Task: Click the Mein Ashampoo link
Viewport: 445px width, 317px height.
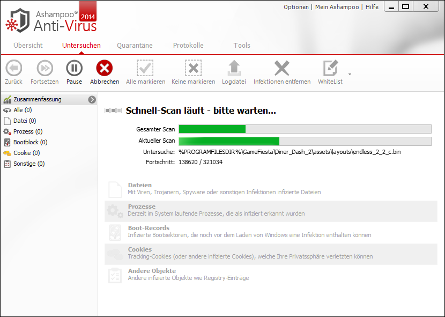Action: 337,7
